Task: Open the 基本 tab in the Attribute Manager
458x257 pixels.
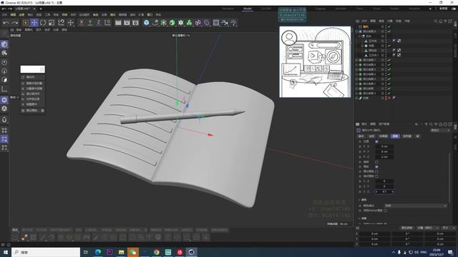Action: (361, 136)
